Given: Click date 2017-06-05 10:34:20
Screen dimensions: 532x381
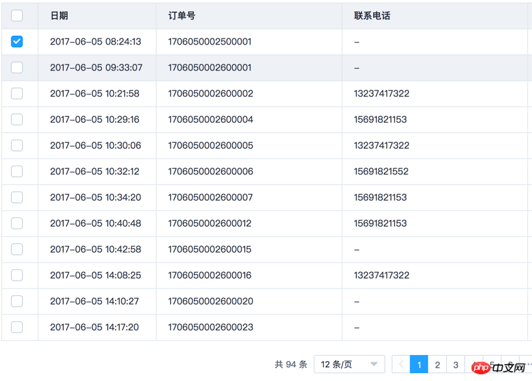Looking at the screenshot, I should pyautogui.click(x=96, y=197).
